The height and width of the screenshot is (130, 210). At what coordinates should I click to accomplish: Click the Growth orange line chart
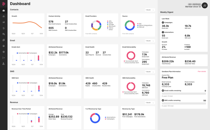27,25
